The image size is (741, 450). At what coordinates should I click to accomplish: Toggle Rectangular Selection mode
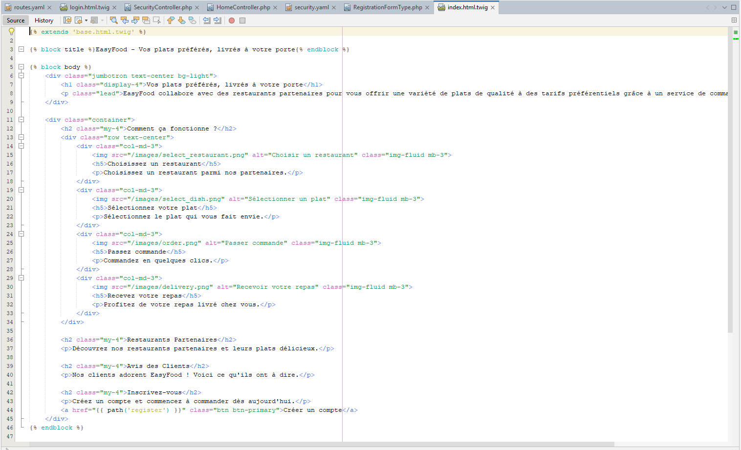(x=156, y=20)
